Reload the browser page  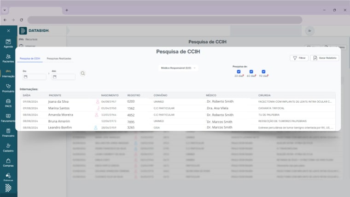(22, 20)
